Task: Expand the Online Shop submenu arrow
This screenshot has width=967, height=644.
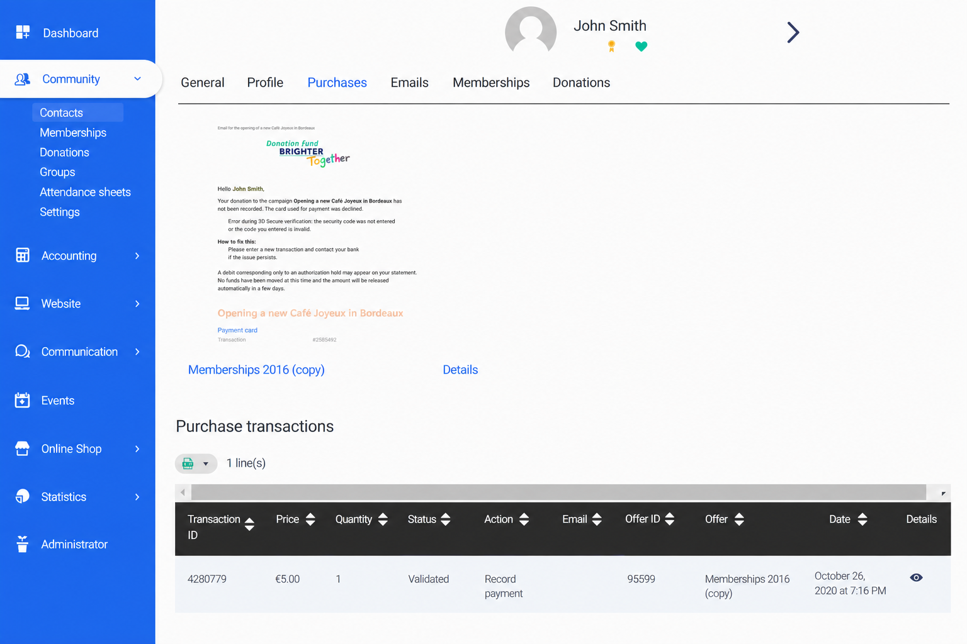Action: coord(137,448)
